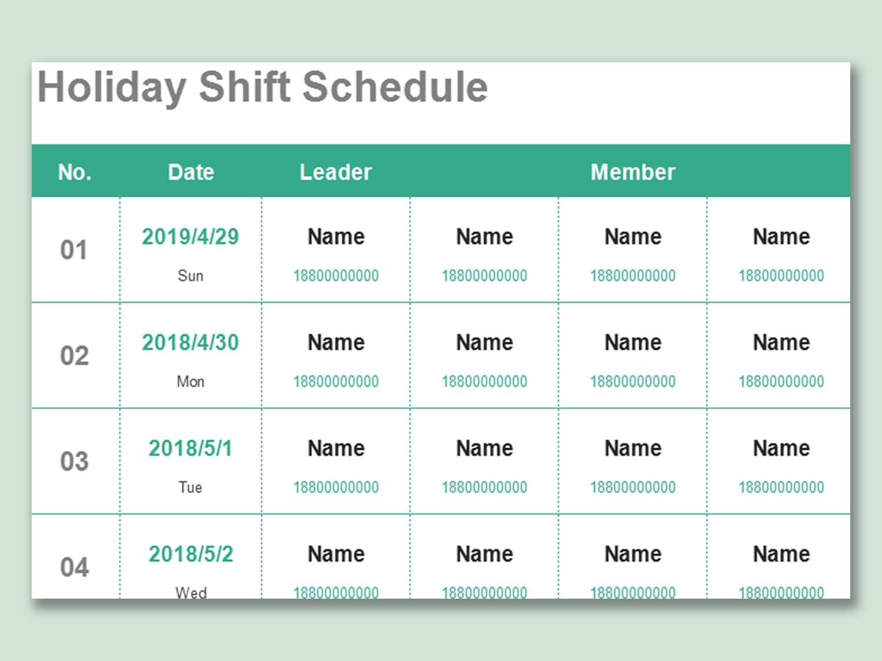Select the 2018/5/1 date cell
This screenshot has height=661, width=882.
click(x=191, y=448)
